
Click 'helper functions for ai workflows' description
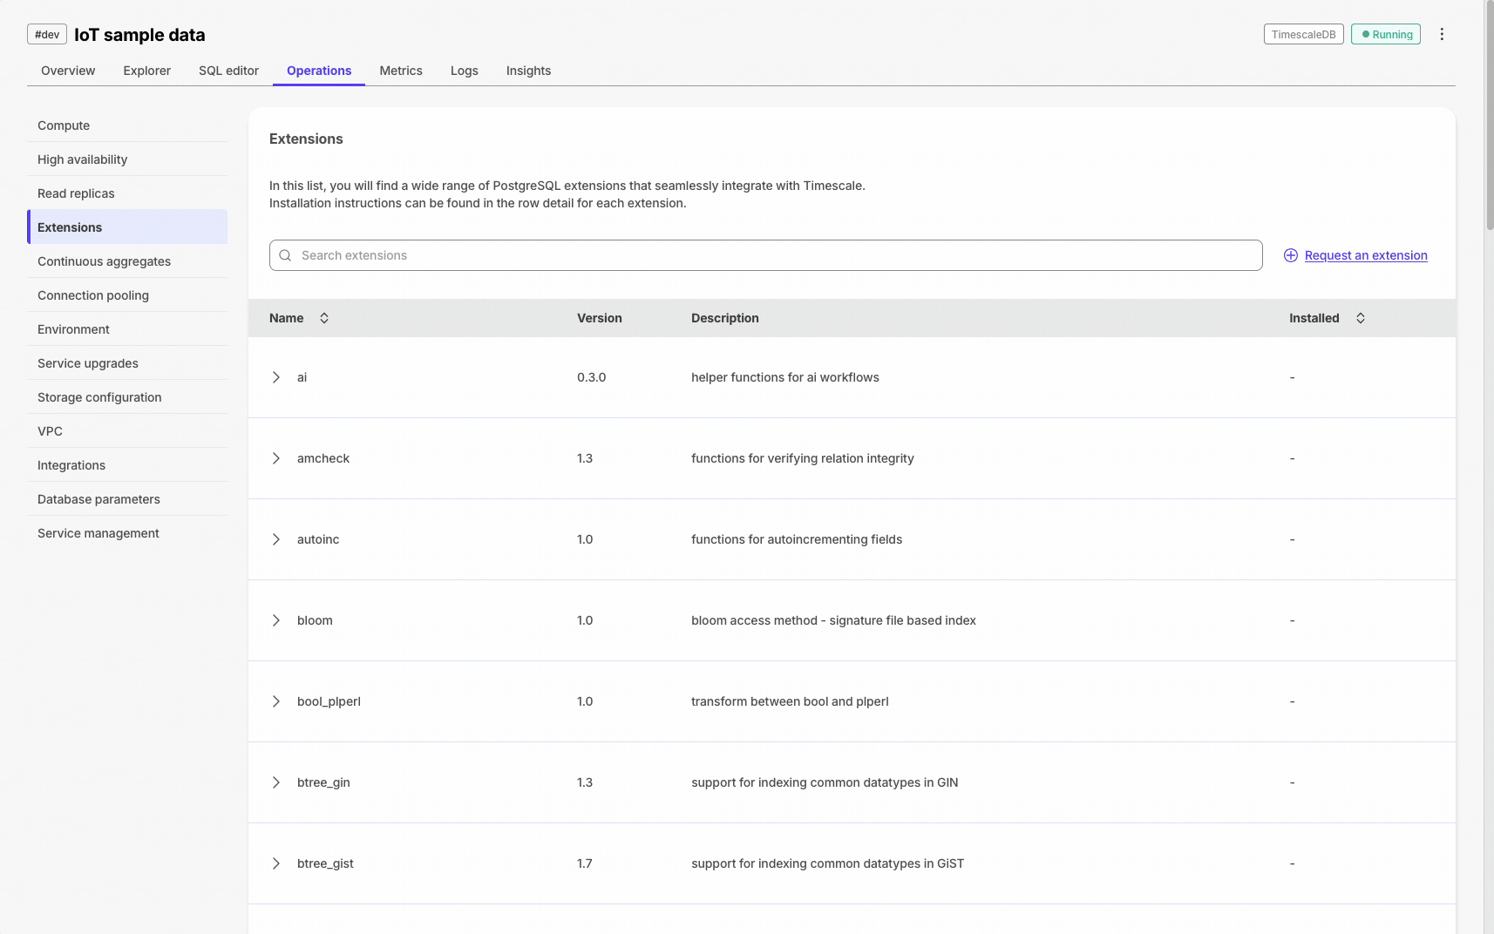point(785,377)
